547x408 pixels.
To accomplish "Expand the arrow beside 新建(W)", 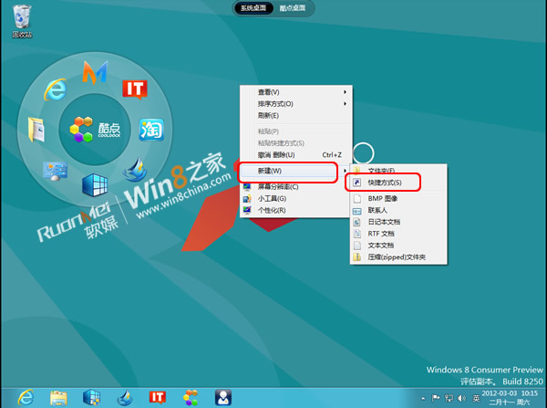I will 345,171.
